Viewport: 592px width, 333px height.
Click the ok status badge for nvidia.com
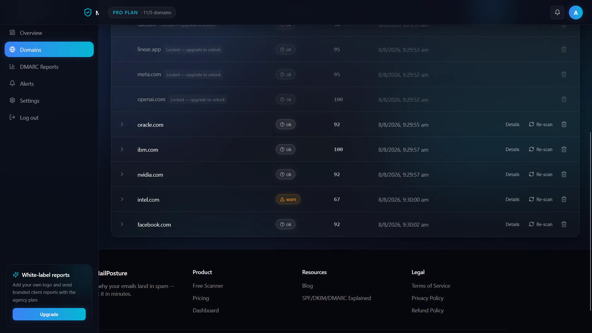click(x=286, y=174)
